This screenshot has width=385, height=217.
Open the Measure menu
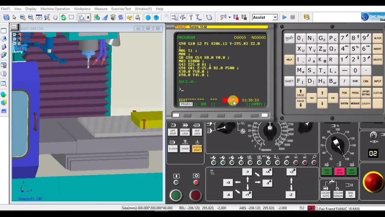[101, 9]
